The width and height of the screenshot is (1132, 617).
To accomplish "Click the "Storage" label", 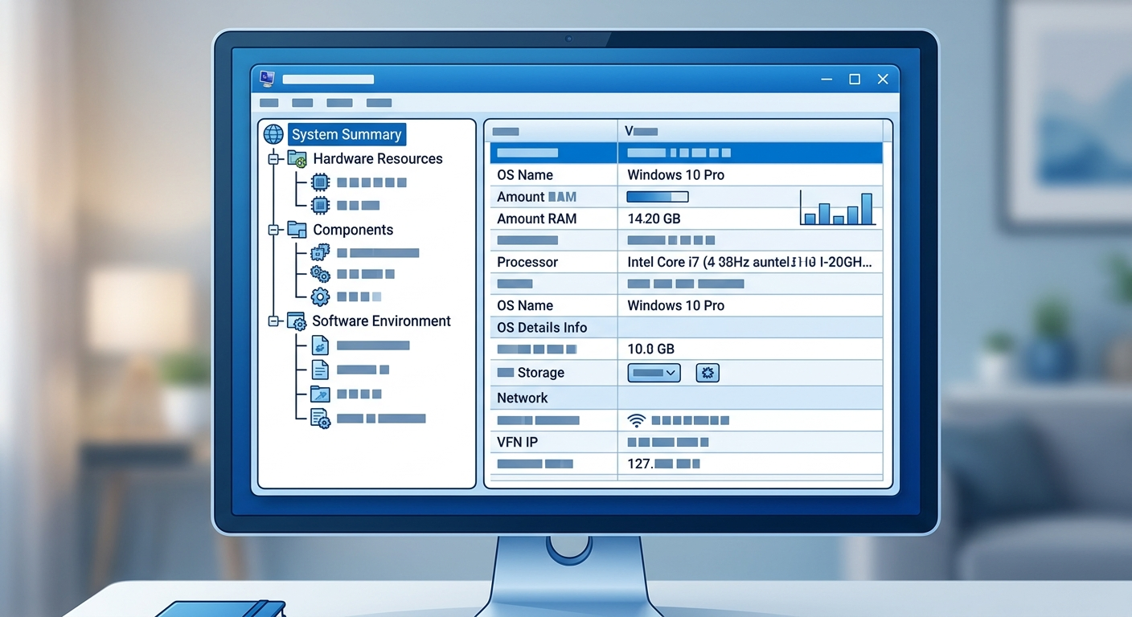I will point(541,373).
